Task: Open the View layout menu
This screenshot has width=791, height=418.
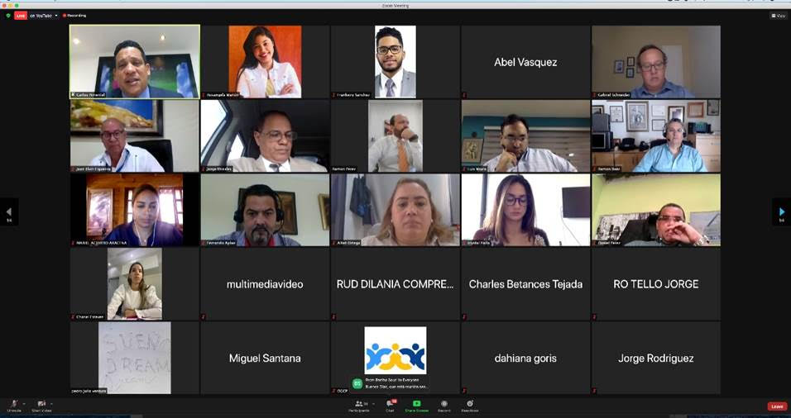Action: tap(779, 16)
